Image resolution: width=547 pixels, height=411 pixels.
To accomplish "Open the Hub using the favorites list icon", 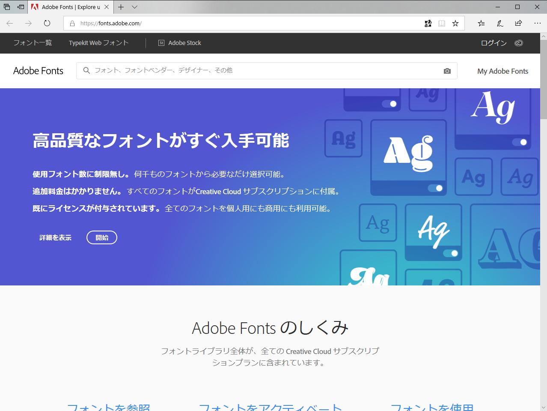I will (x=481, y=23).
